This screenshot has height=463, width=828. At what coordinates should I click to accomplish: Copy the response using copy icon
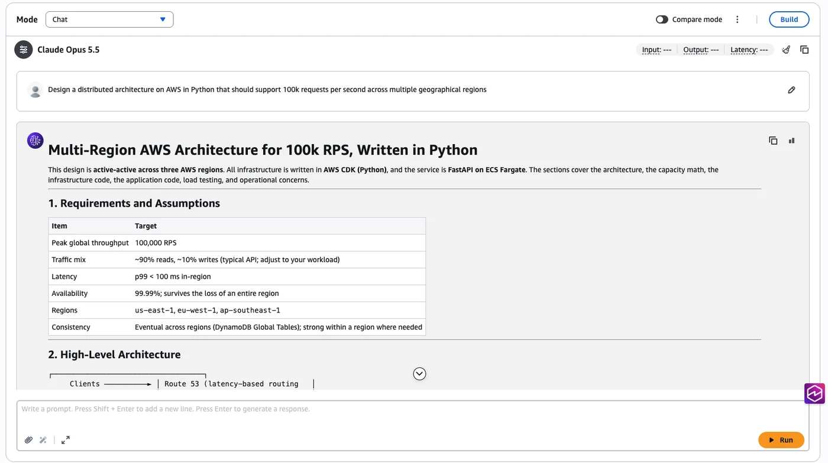(x=773, y=141)
